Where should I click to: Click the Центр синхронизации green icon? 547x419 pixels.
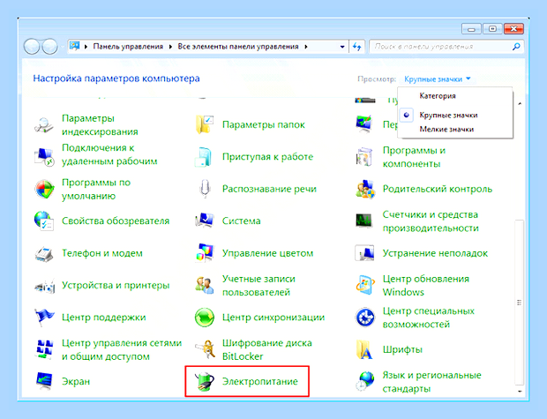[x=205, y=318]
